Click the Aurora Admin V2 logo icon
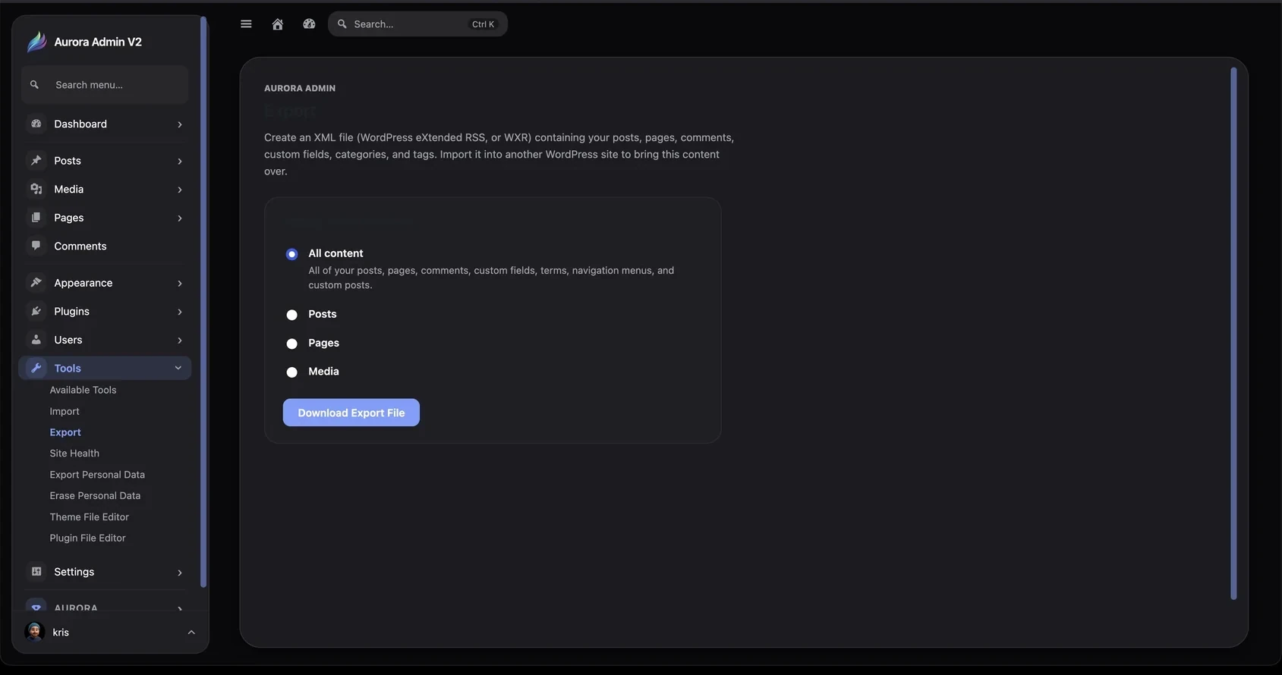 [x=36, y=42]
